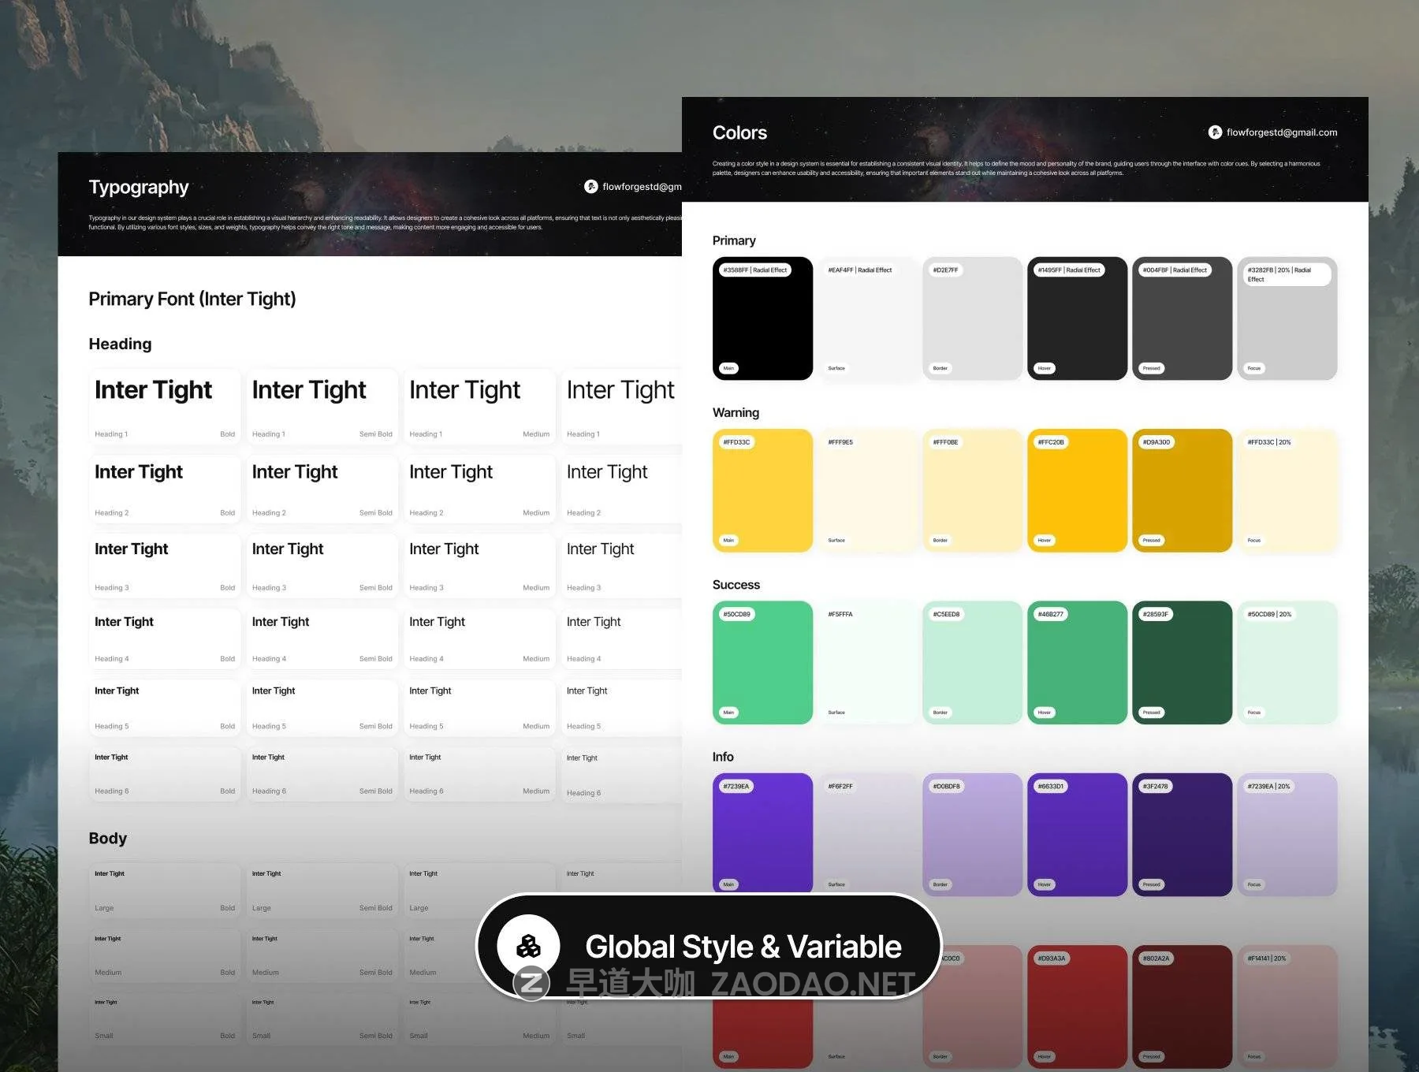Click the avatar icon in the Typography header
Screen dimensions: 1419x1072
point(590,187)
